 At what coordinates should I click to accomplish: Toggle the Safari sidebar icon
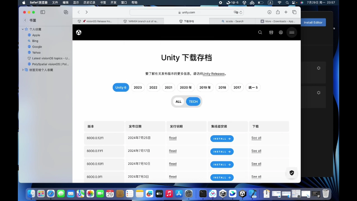coord(43,12)
